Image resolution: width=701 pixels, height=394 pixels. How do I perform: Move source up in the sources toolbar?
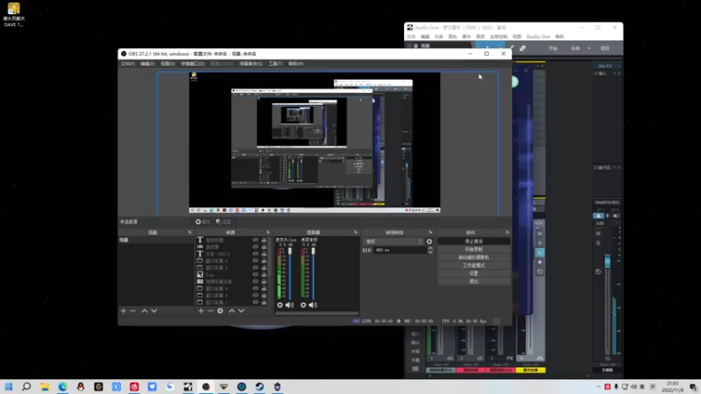pos(231,311)
